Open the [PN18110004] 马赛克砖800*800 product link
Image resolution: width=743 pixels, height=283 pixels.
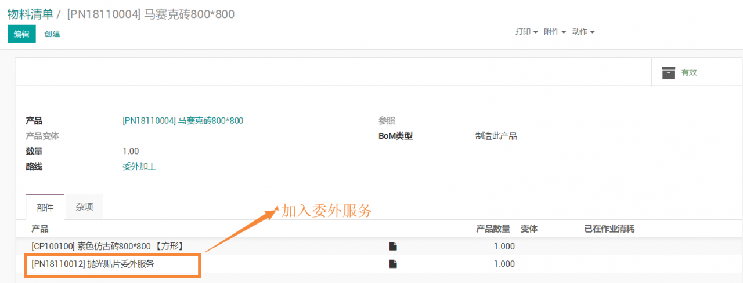(183, 121)
